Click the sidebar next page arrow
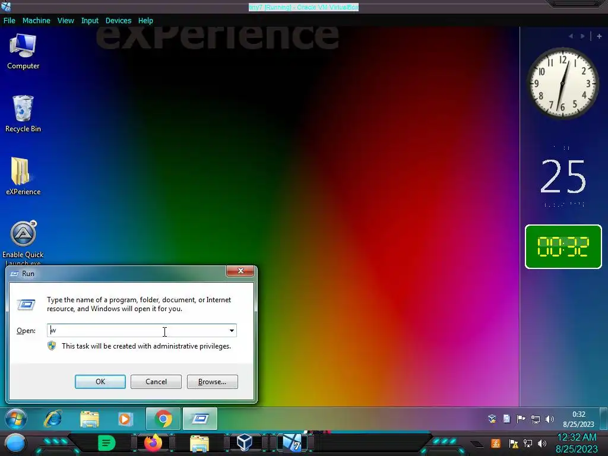608x456 pixels. pyautogui.click(x=582, y=36)
